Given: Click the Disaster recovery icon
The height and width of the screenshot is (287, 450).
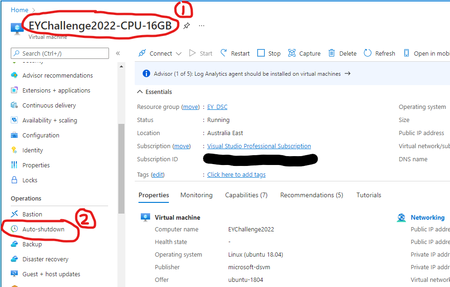Looking at the screenshot, I should (15, 259).
